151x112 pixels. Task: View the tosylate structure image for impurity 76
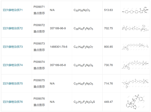(135, 102)
